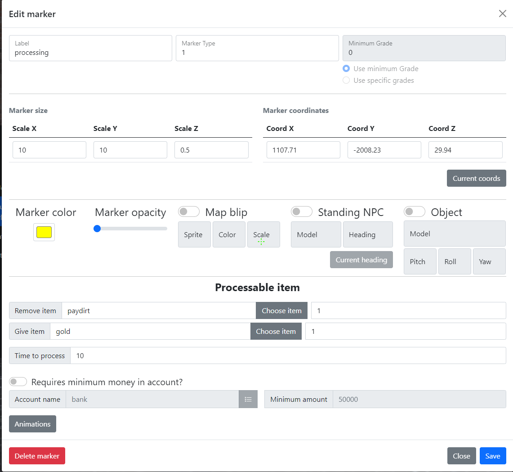Edit the Time to process value
This screenshot has width=513, height=472.
pos(288,355)
